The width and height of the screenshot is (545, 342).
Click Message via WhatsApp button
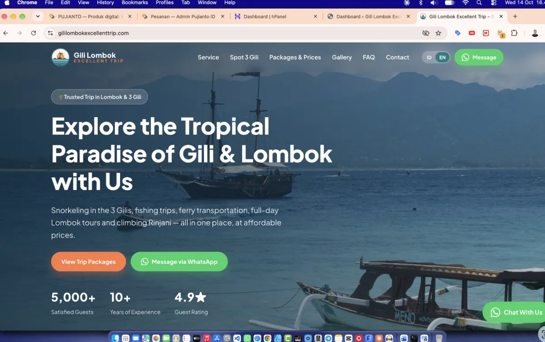click(179, 262)
